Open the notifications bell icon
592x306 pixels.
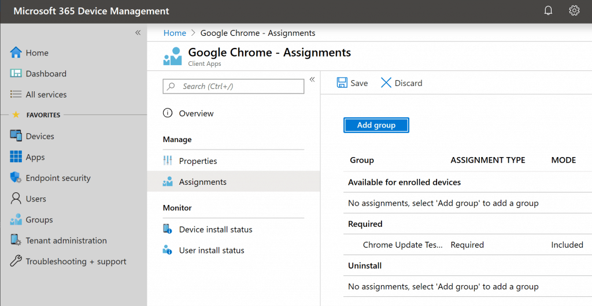pyautogui.click(x=548, y=11)
